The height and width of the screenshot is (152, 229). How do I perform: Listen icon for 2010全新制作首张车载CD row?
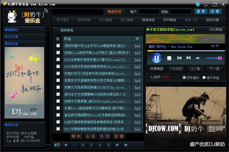pyautogui.click(x=137, y=60)
